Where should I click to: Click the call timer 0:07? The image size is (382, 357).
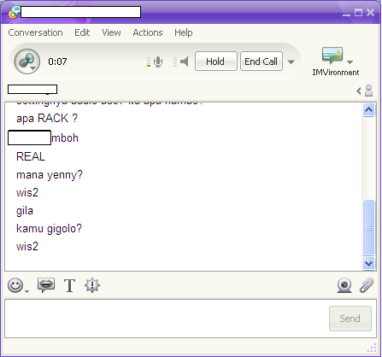[x=57, y=61]
